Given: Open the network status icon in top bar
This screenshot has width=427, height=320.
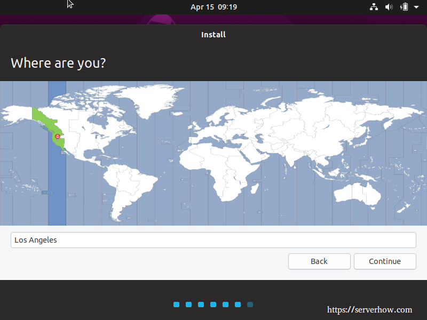Looking at the screenshot, I should (374, 7).
